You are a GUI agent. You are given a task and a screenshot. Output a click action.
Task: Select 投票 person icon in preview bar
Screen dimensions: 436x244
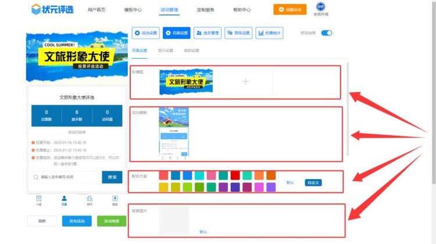64,199
